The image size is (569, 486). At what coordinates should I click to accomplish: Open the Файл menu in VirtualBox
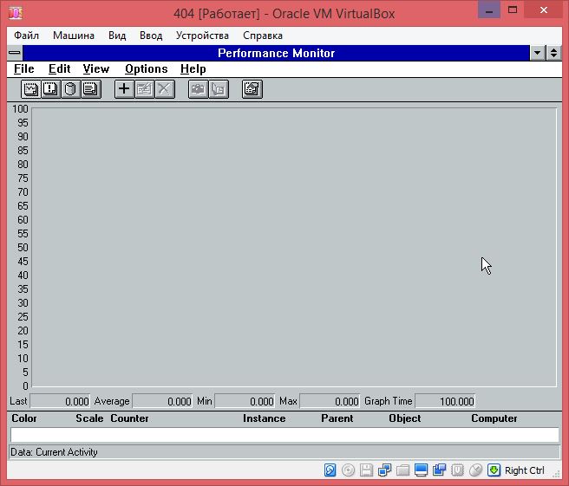pos(26,36)
